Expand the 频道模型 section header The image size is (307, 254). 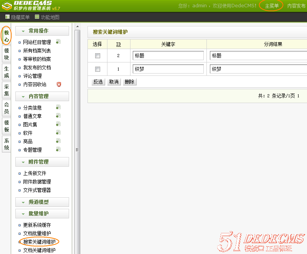point(42,202)
